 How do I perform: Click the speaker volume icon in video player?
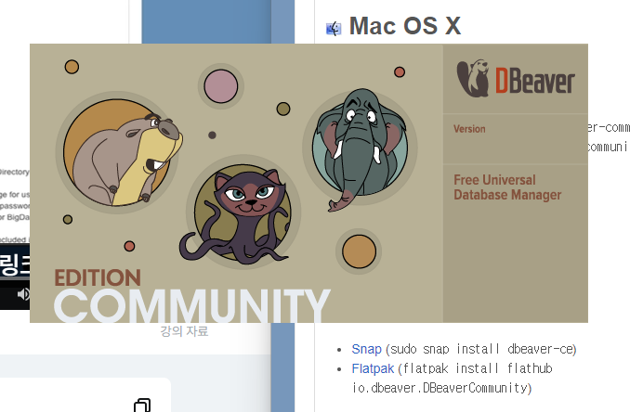coord(23,294)
